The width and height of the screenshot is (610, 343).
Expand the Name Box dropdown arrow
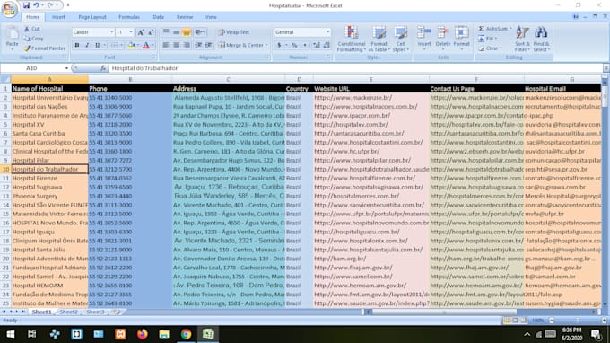tap(66, 68)
